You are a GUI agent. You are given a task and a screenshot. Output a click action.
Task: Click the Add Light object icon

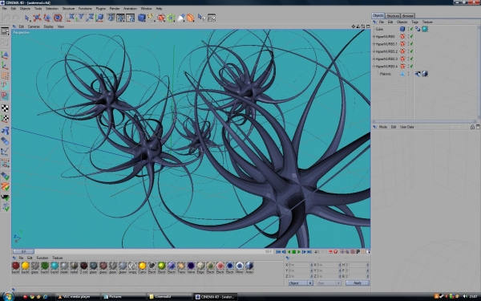coord(181,18)
